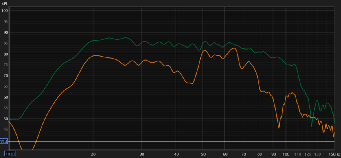The height and width of the screenshot is (158, 341).
Task: Click the orange trace's deep dip near 95 Hz
Action: click(279, 127)
